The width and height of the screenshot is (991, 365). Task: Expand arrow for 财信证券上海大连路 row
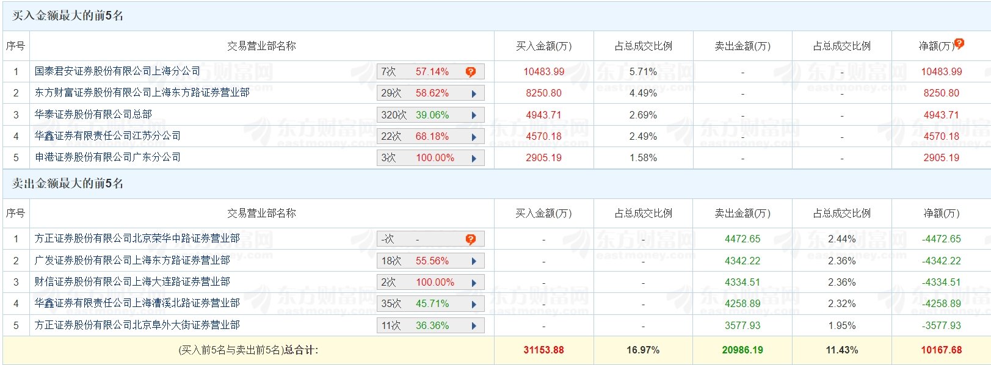pos(474,283)
